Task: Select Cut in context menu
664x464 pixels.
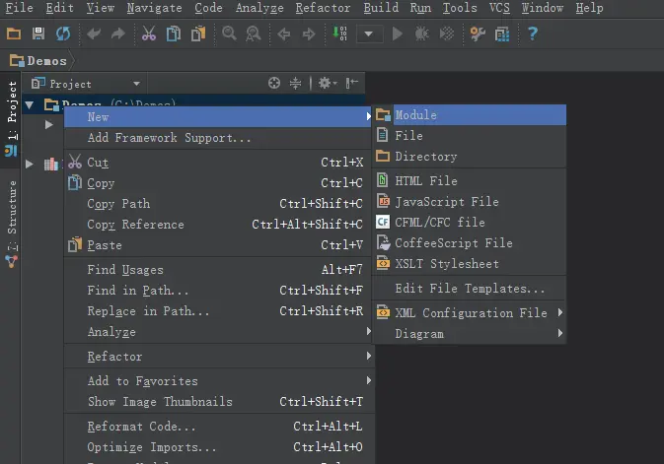Action: 218,162
